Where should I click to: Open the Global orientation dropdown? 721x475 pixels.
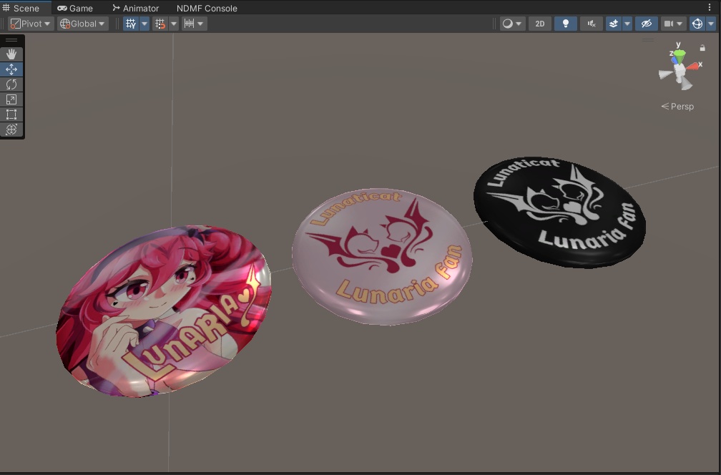(81, 24)
